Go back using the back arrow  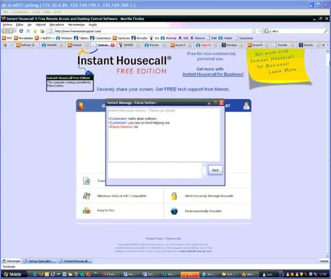tap(5, 31)
